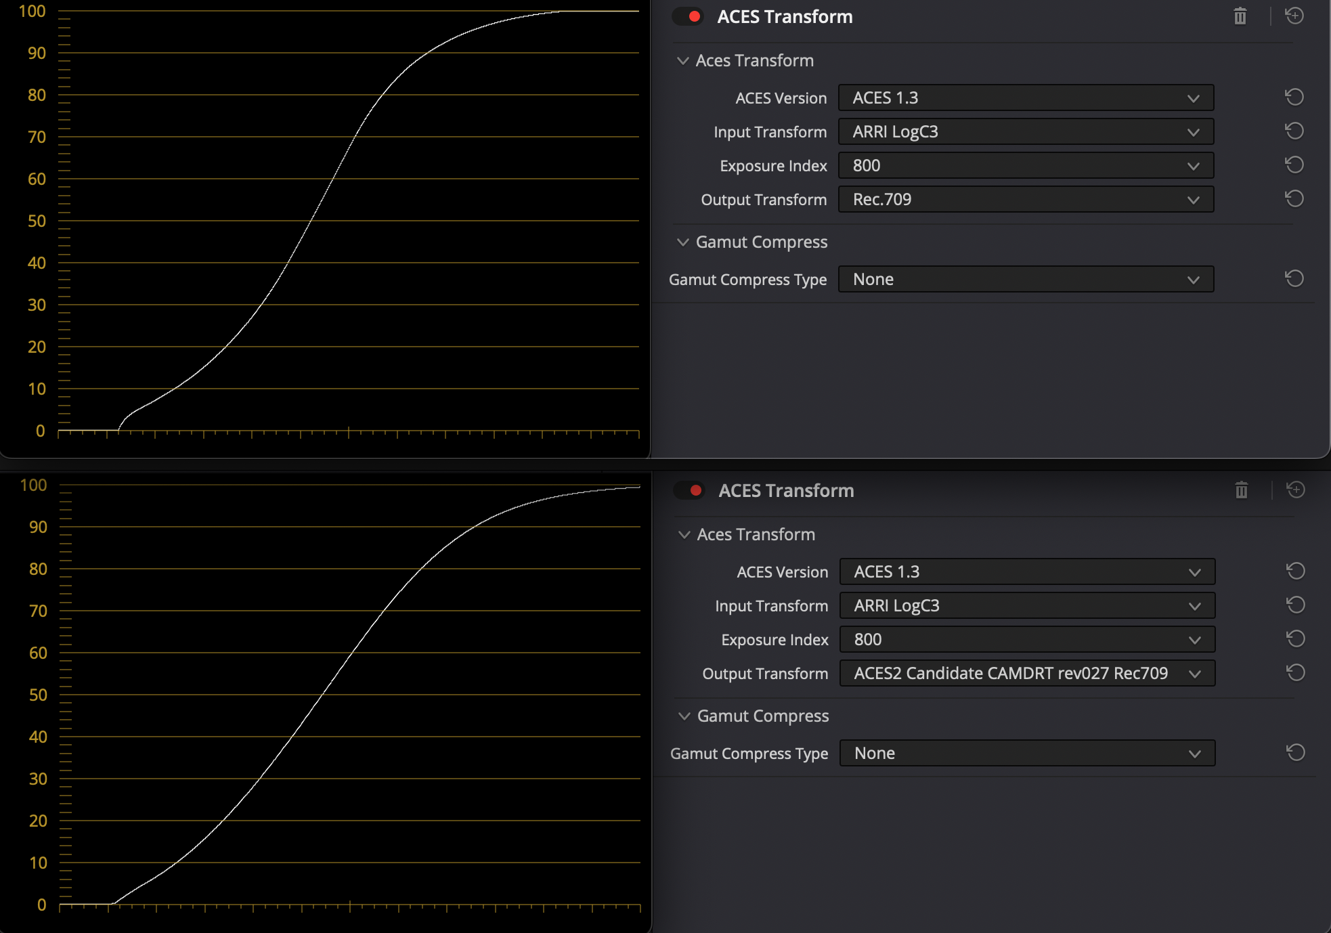Toggle the bottom ACES Transform effect off
This screenshot has height=933, width=1331.
[689, 490]
